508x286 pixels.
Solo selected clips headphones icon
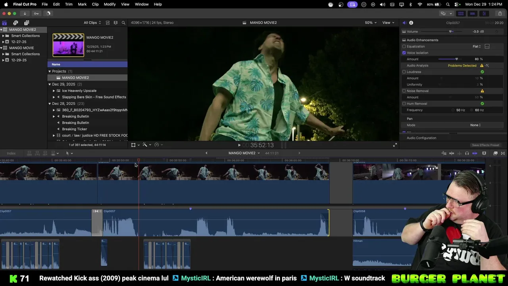(x=467, y=153)
